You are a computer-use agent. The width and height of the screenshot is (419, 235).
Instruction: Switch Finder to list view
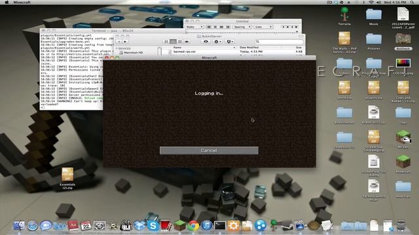tap(173, 42)
